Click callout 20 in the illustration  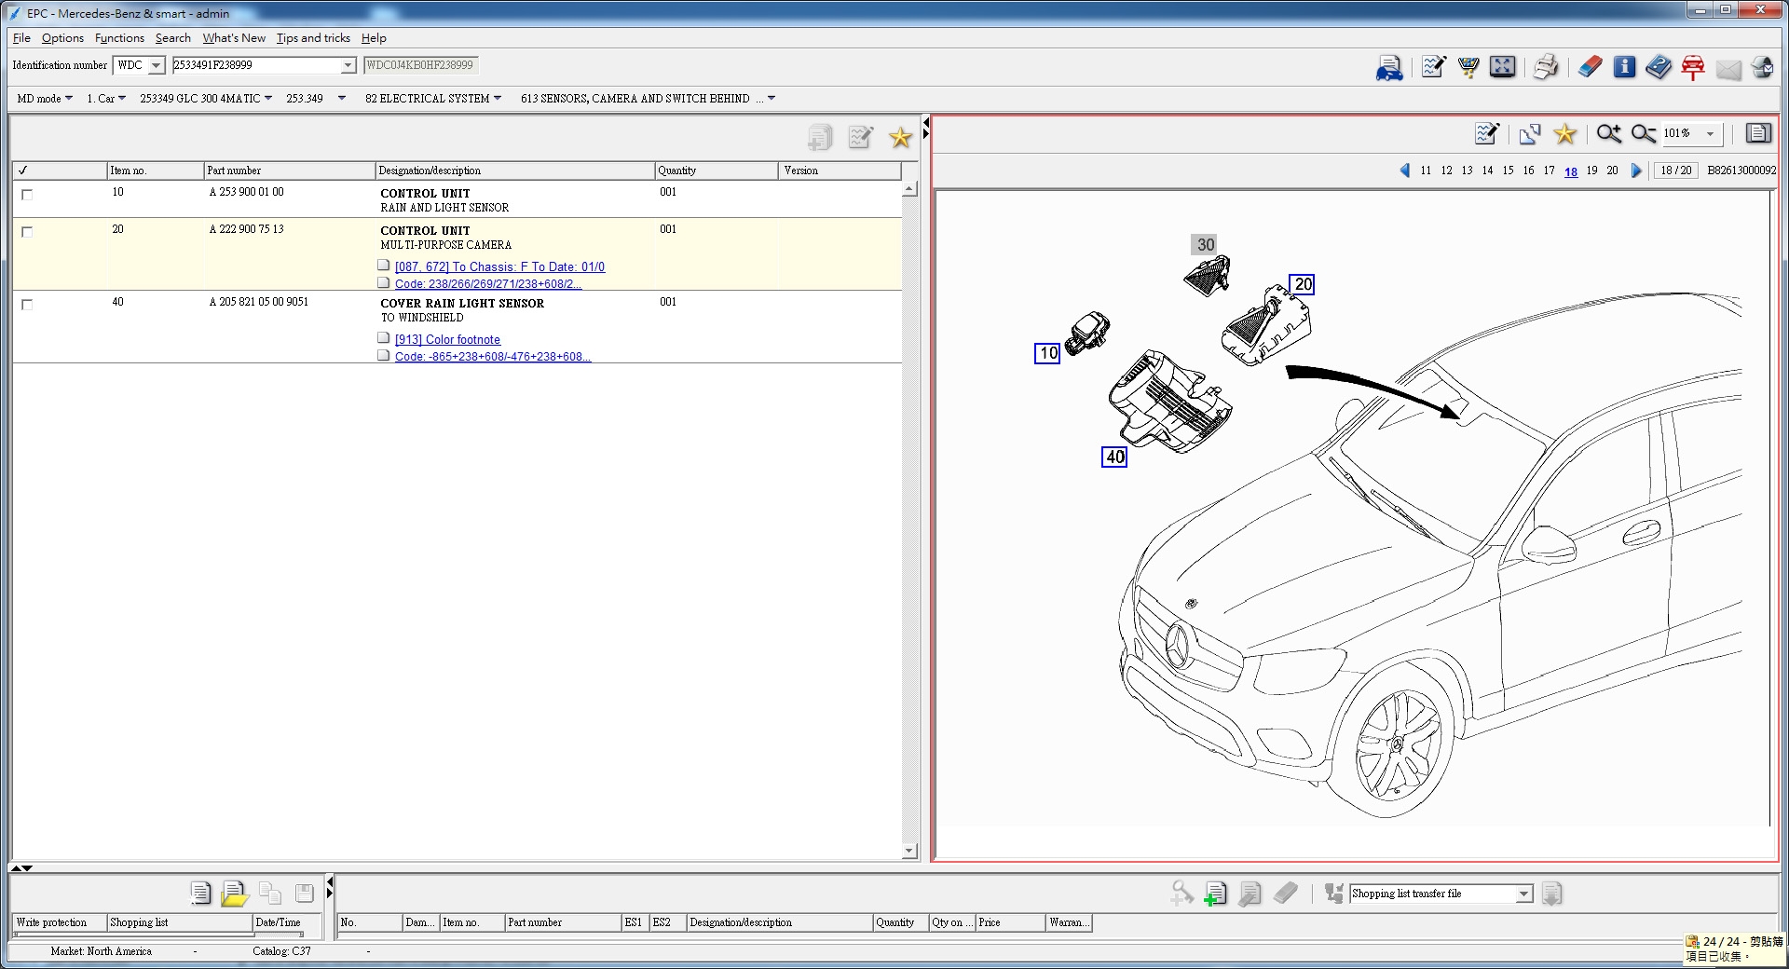point(1302,284)
